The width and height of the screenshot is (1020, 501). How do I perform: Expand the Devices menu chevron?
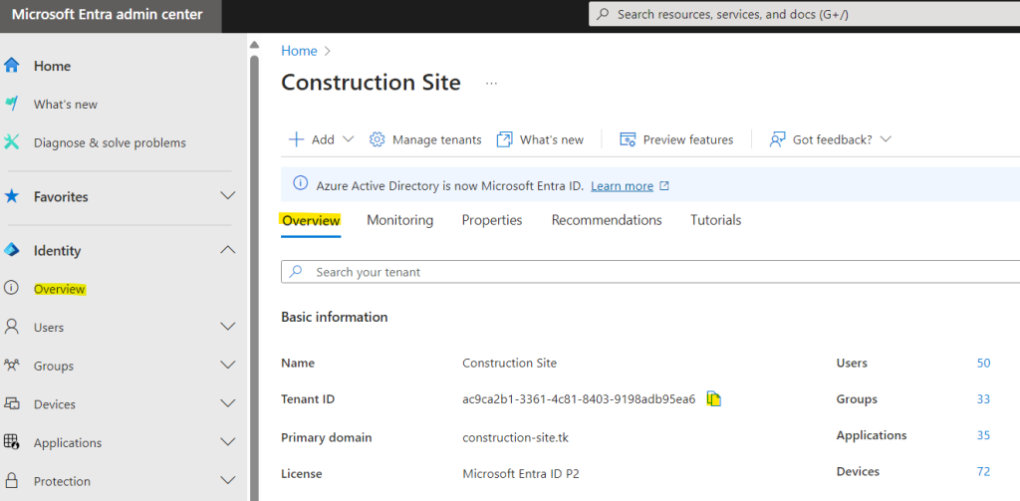228,403
